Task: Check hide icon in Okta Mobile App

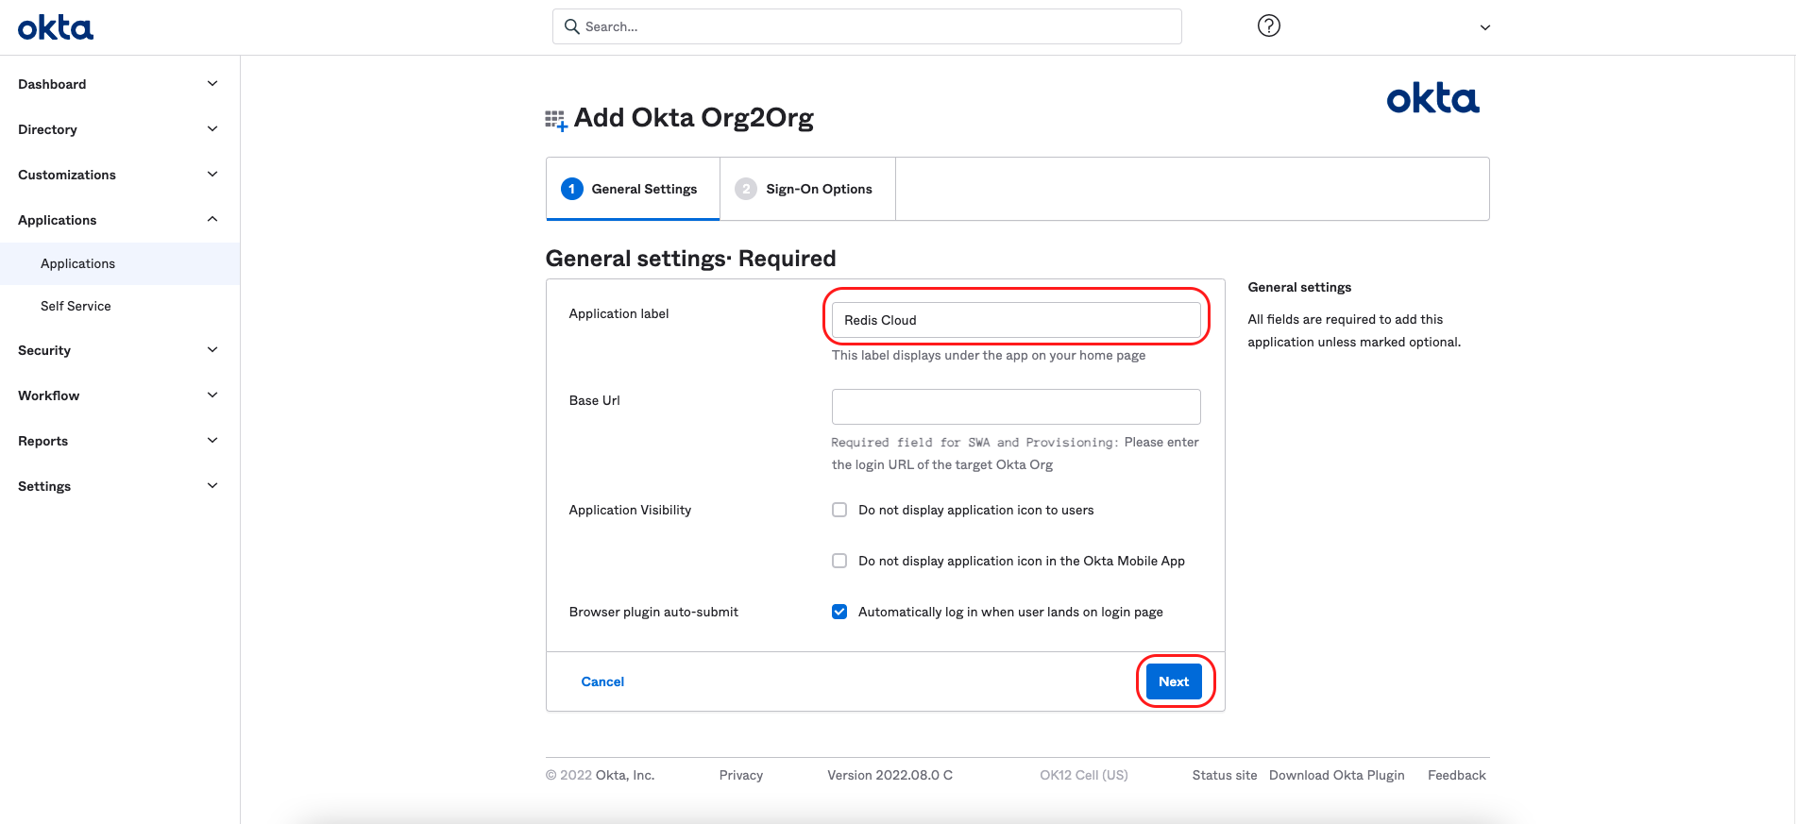Action: [839, 561]
